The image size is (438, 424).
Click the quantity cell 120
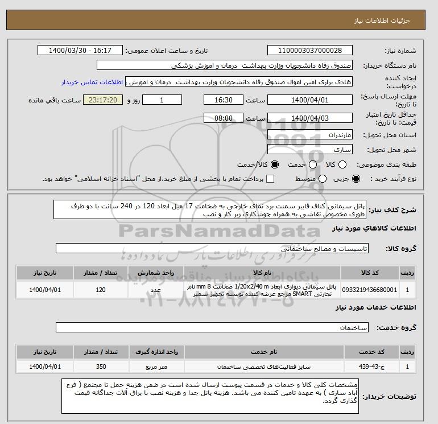(101, 290)
